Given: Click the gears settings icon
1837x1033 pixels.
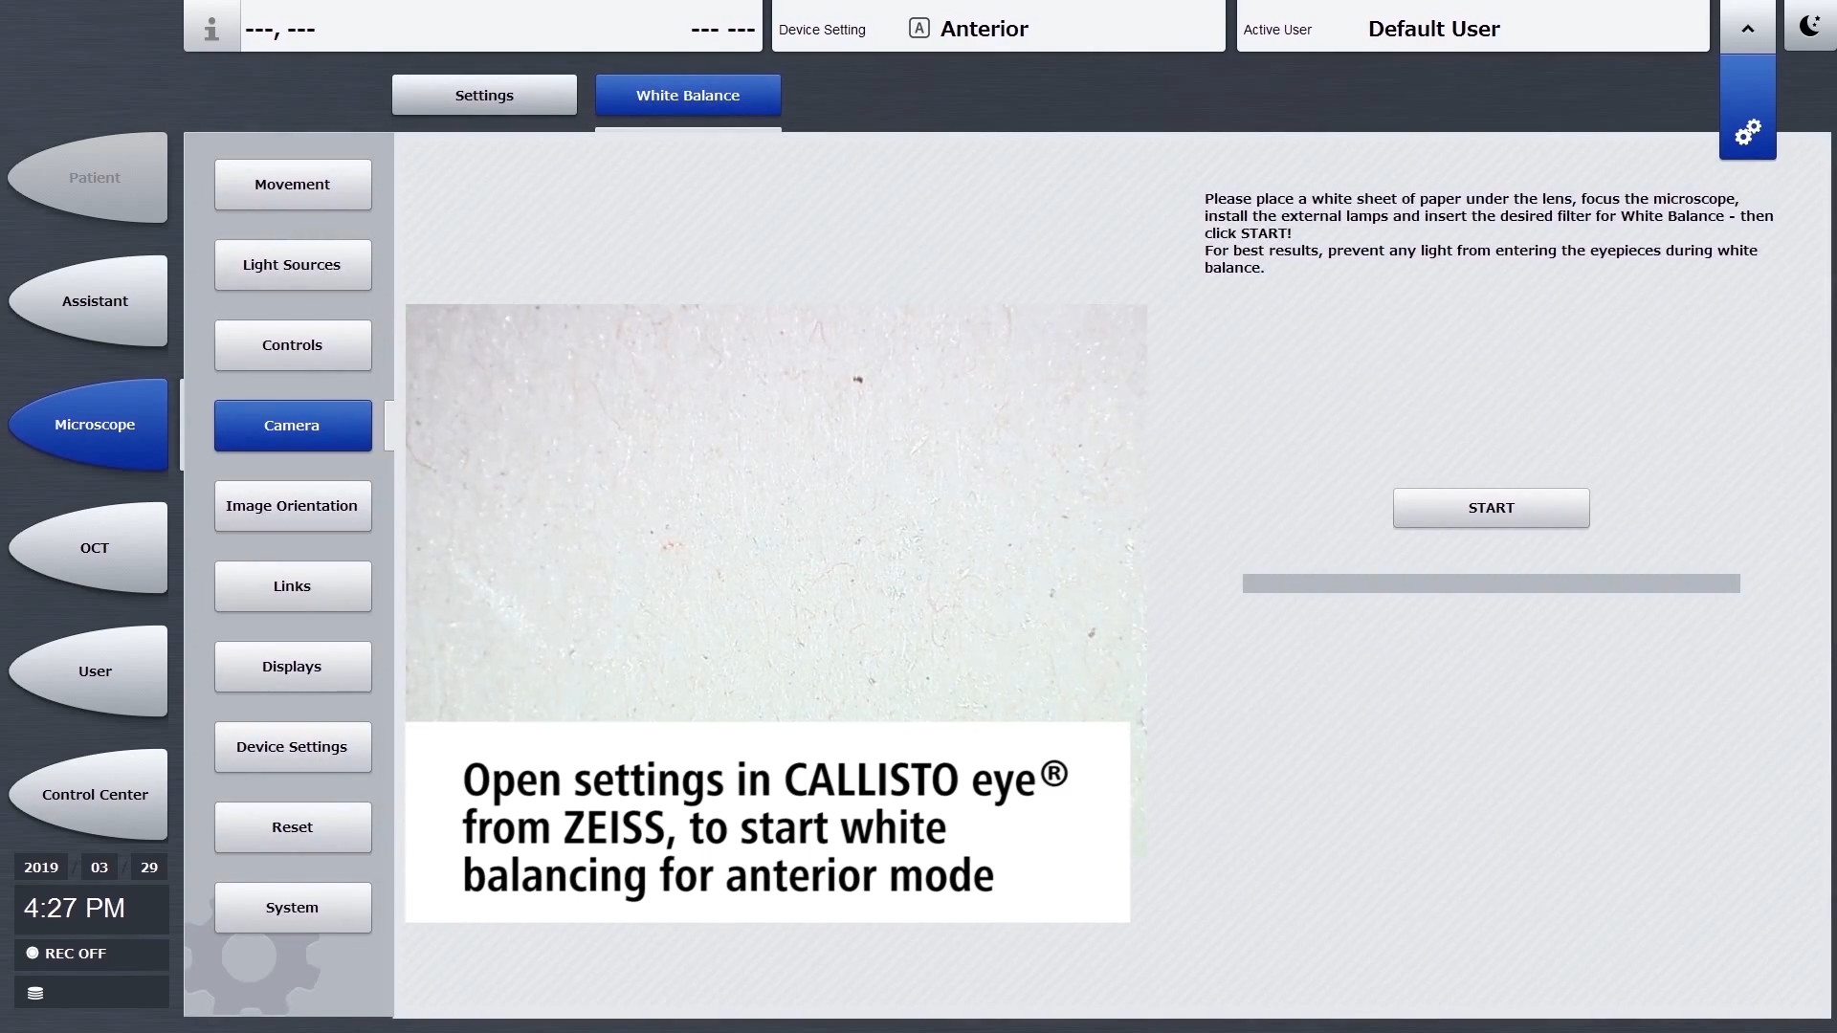Looking at the screenshot, I should [x=1747, y=132].
